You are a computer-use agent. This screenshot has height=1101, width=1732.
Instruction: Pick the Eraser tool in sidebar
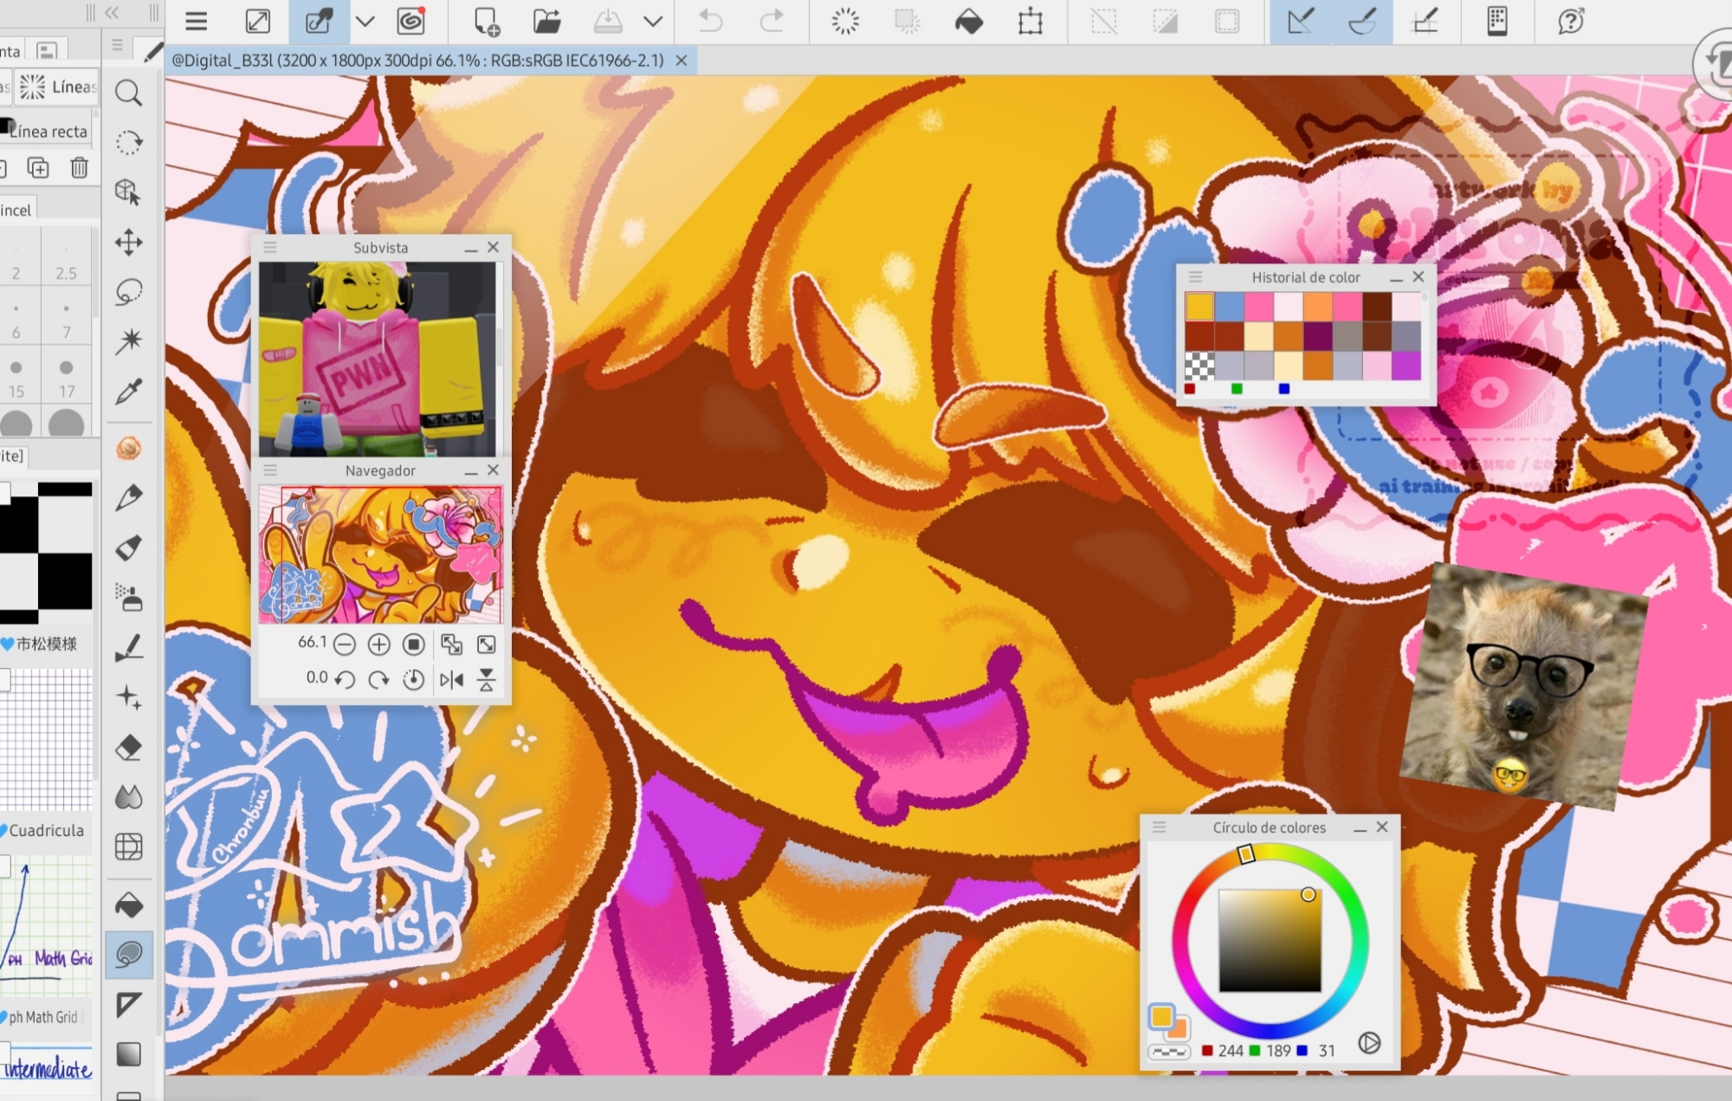point(128,747)
